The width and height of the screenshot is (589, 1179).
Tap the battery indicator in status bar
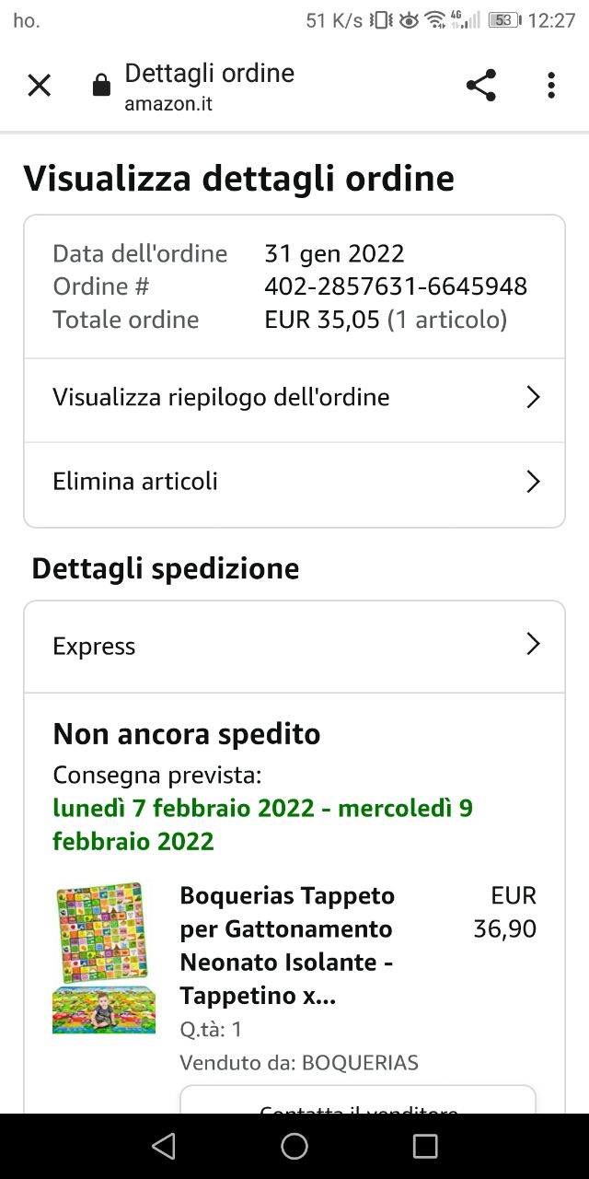[504, 20]
